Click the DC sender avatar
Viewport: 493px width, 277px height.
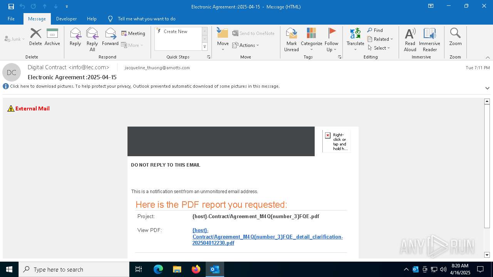pos(12,72)
